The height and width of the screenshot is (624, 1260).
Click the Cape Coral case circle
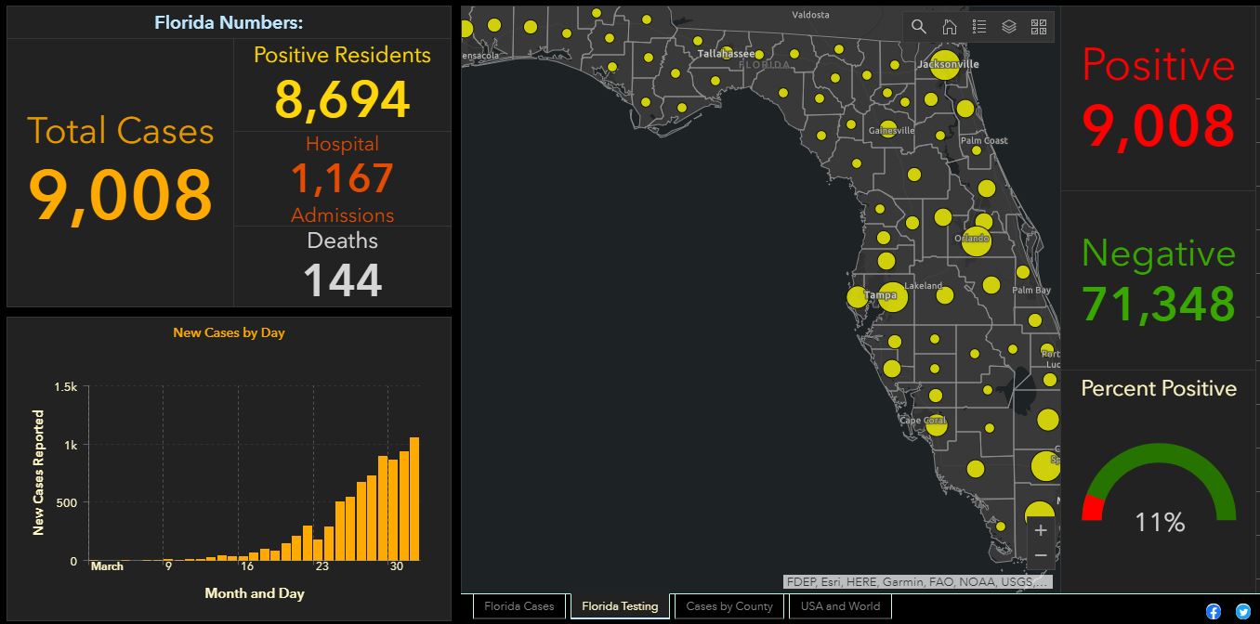[936, 424]
